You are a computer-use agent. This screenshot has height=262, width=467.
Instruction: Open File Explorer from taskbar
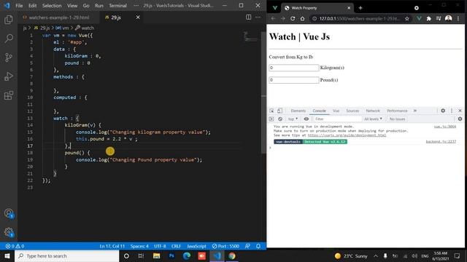156,255
